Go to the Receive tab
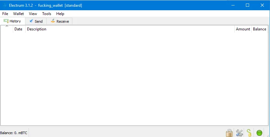 (59, 21)
